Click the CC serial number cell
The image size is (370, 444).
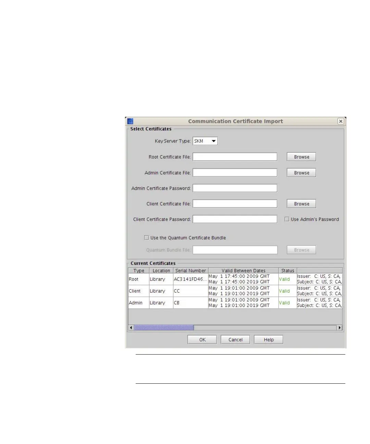[x=191, y=291]
